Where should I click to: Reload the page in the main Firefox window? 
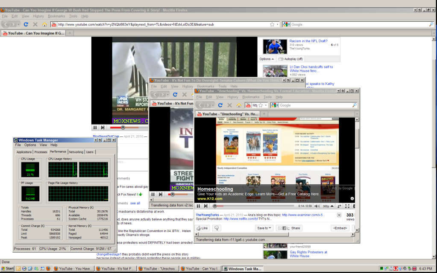point(26,24)
